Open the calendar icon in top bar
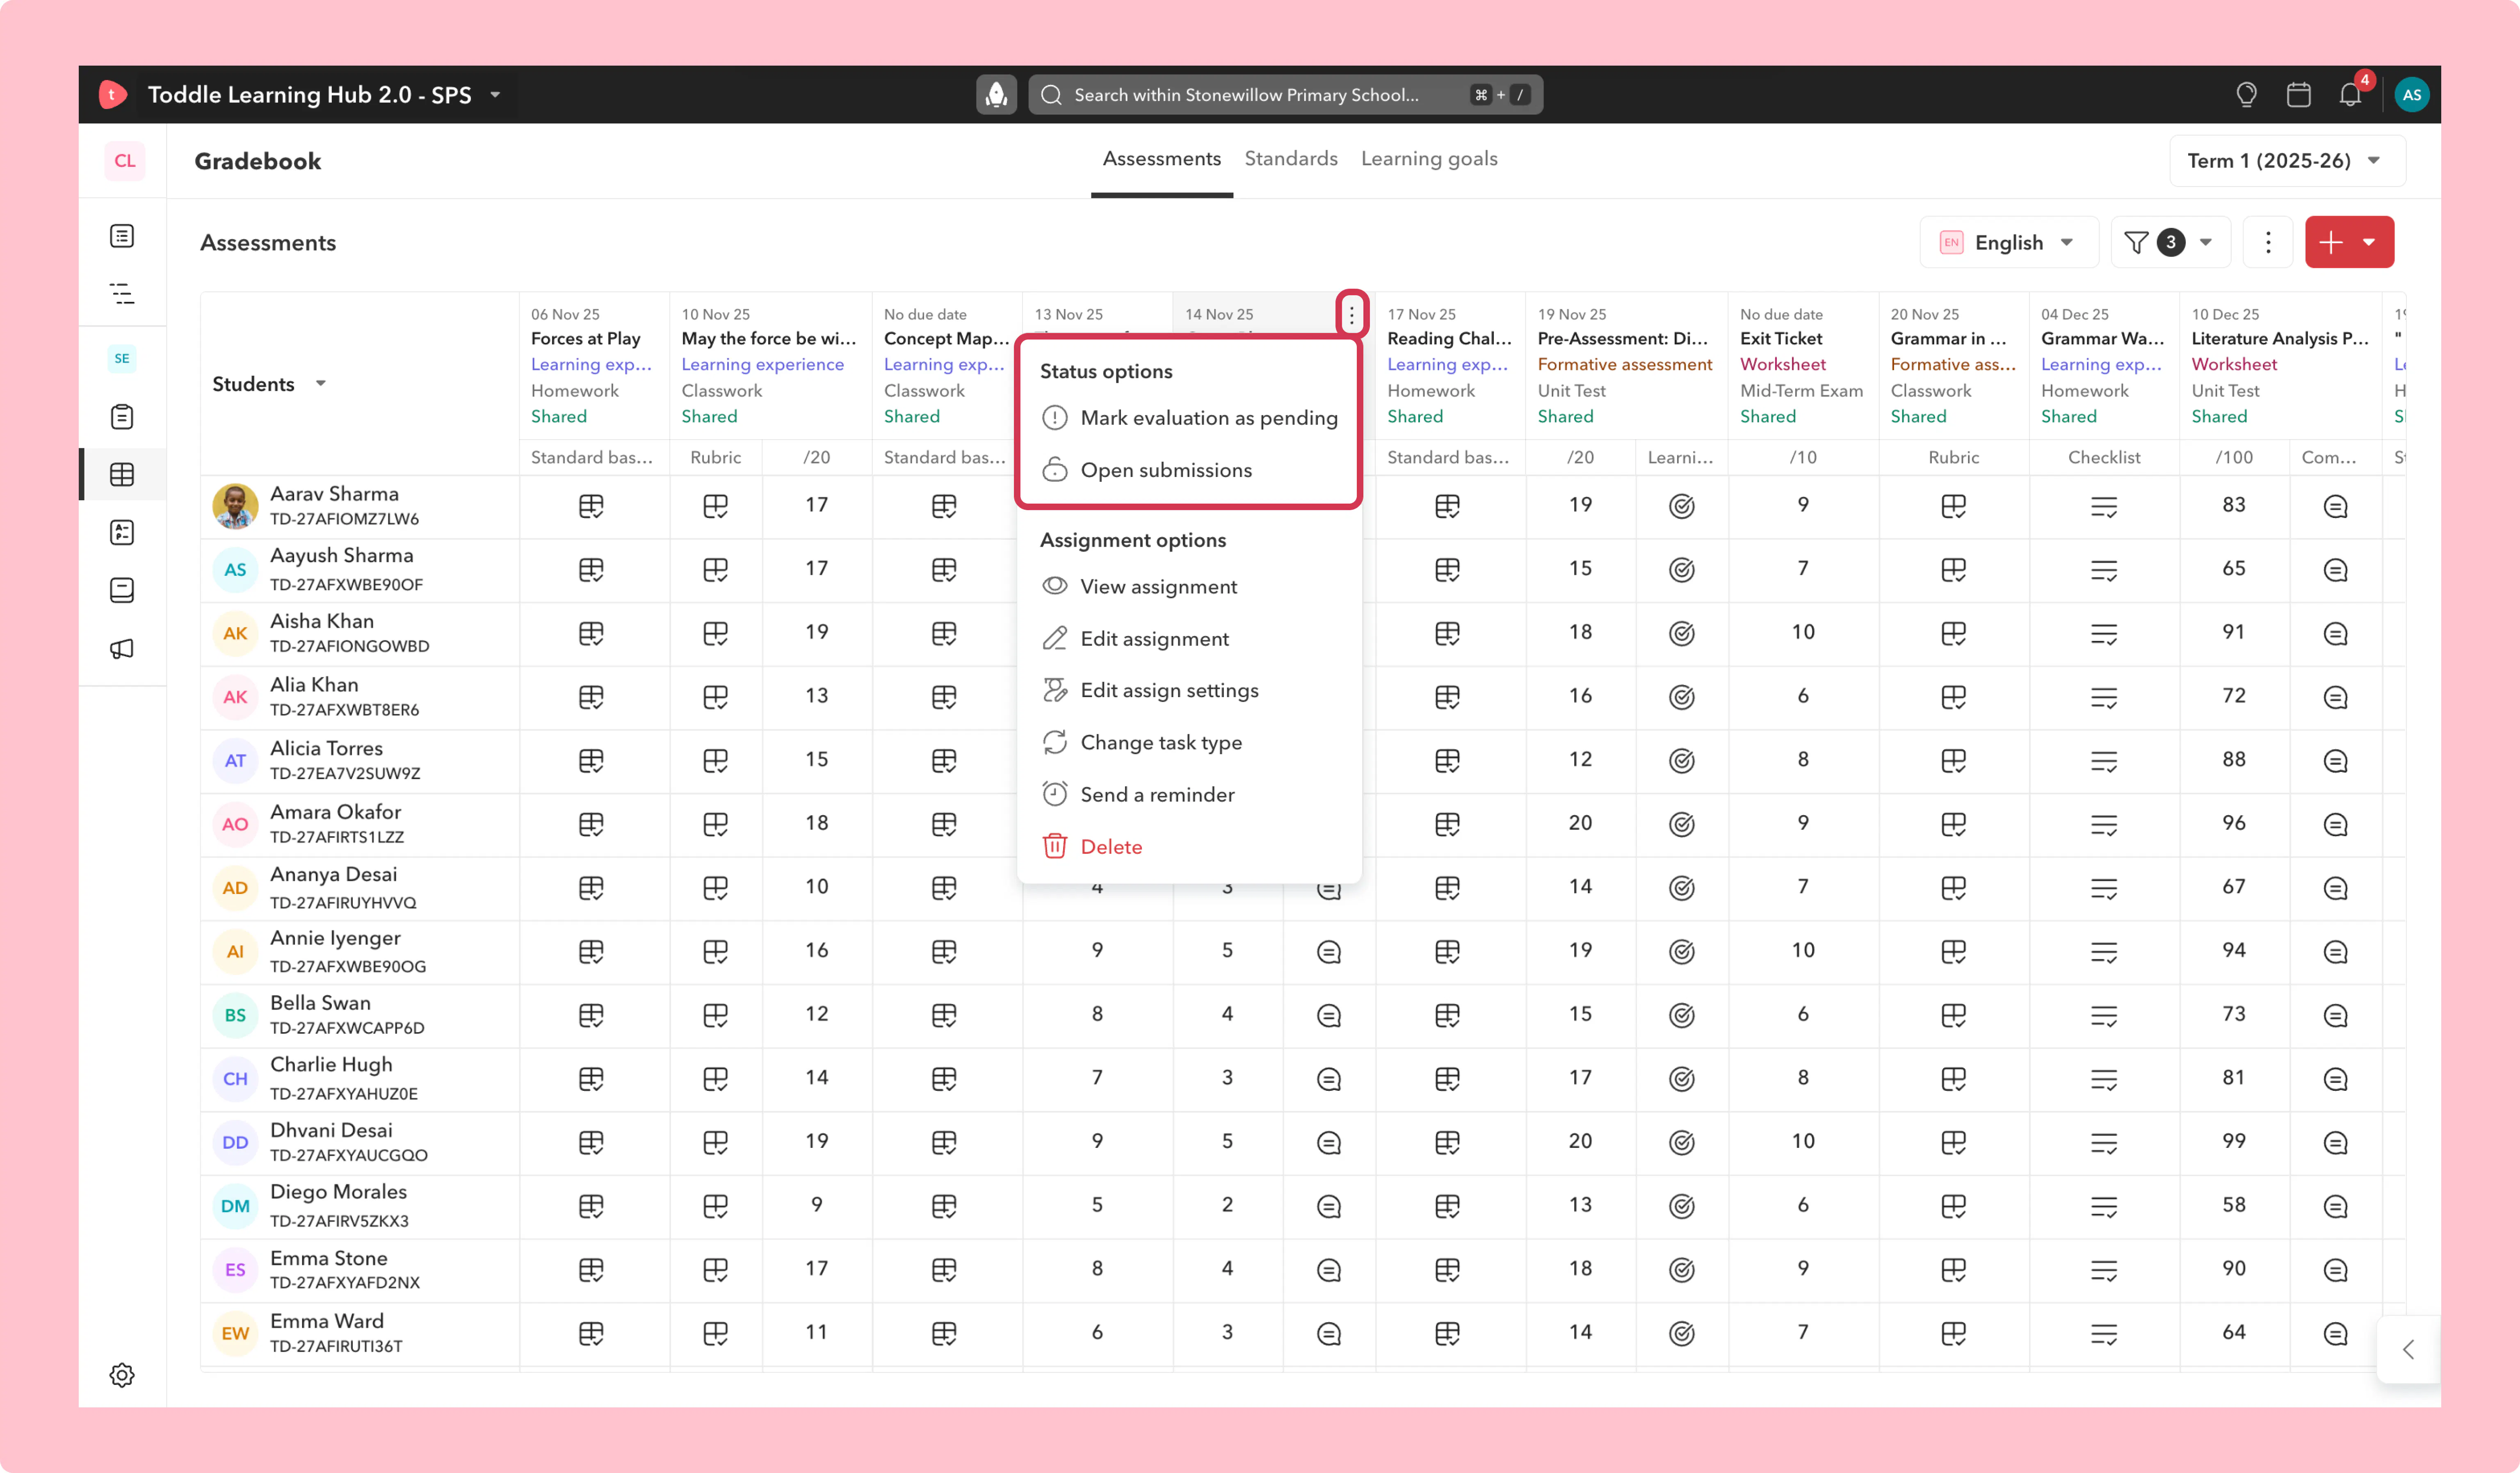Viewport: 2520px width, 1473px height. tap(2298, 95)
